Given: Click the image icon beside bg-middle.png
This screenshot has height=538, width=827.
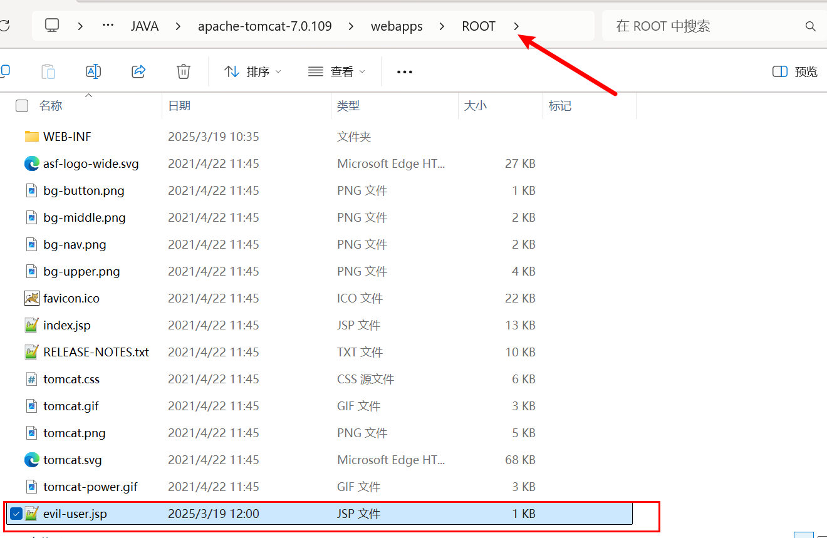Looking at the screenshot, I should (31, 217).
